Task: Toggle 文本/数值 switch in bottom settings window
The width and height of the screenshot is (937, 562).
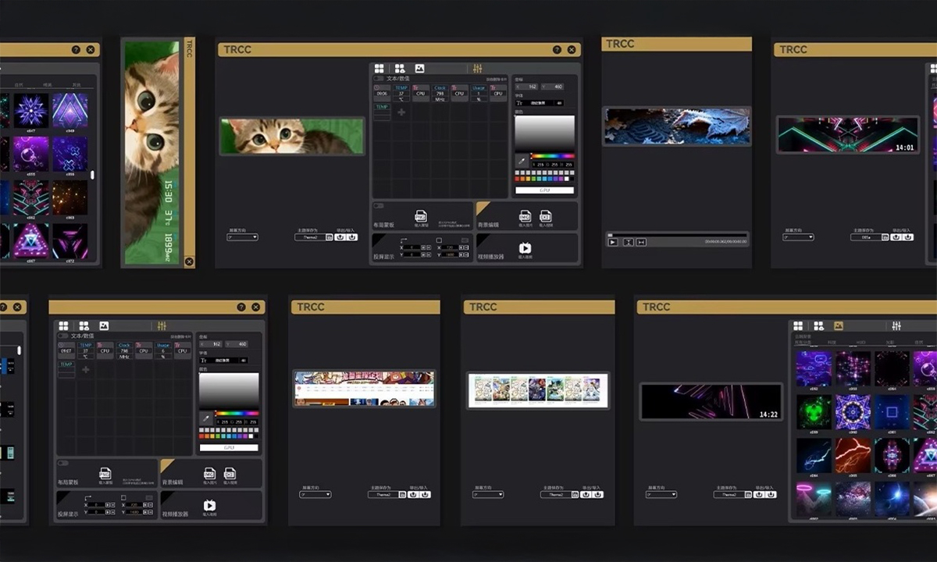Action: coord(62,336)
